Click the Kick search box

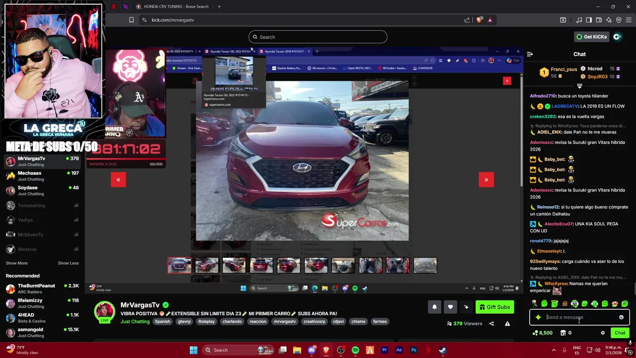point(318,37)
